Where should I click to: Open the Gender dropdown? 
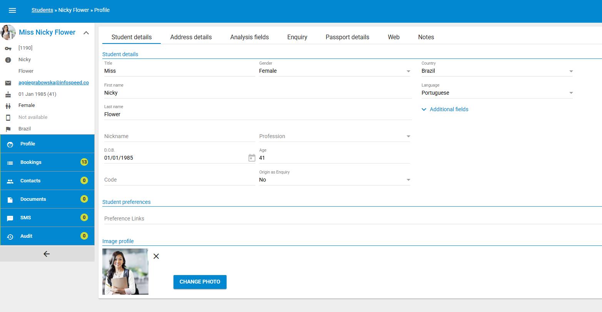click(408, 71)
